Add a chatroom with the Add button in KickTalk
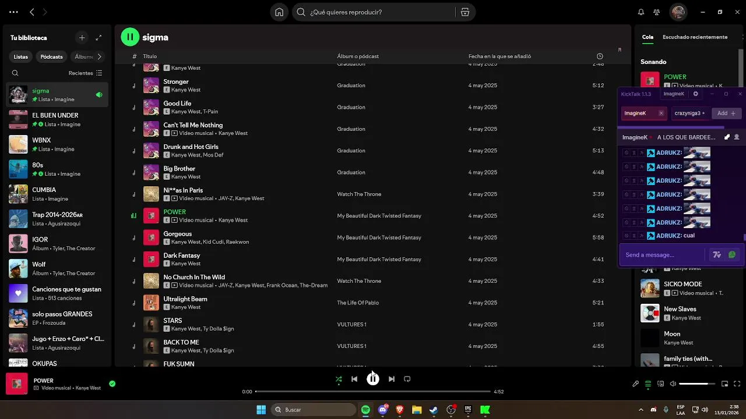 (726, 113)
